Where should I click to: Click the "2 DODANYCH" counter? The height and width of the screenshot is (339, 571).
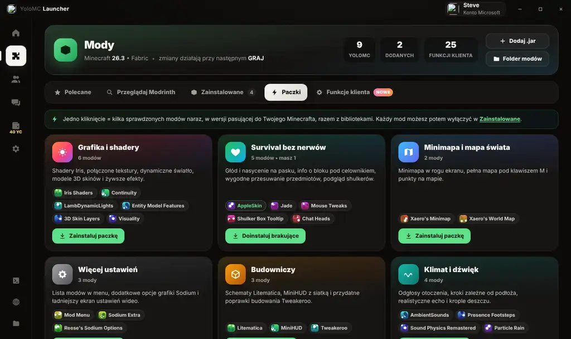coord(399,50)
